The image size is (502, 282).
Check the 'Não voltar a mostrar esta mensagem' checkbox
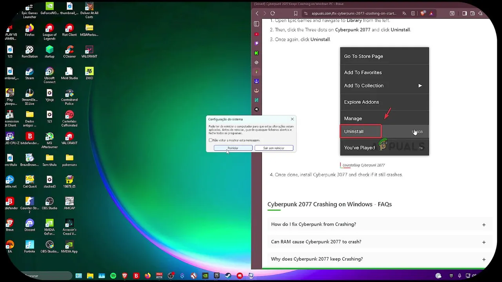point(211,140)
